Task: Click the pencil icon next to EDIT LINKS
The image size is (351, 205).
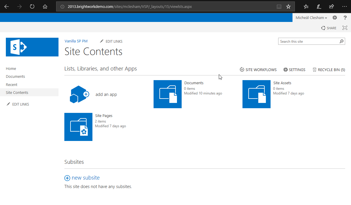Action: pyautogui.click(x=102, y=41)
